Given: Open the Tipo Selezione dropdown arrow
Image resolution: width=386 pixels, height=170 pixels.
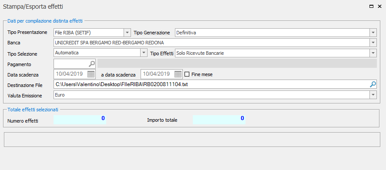Looking at the screenshot, I should point(144,53).
